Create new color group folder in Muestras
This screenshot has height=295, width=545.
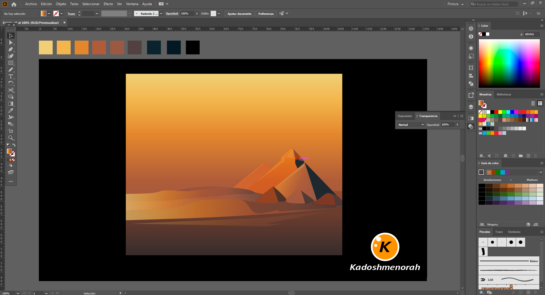pyautogui.click(x=521, y=156)
